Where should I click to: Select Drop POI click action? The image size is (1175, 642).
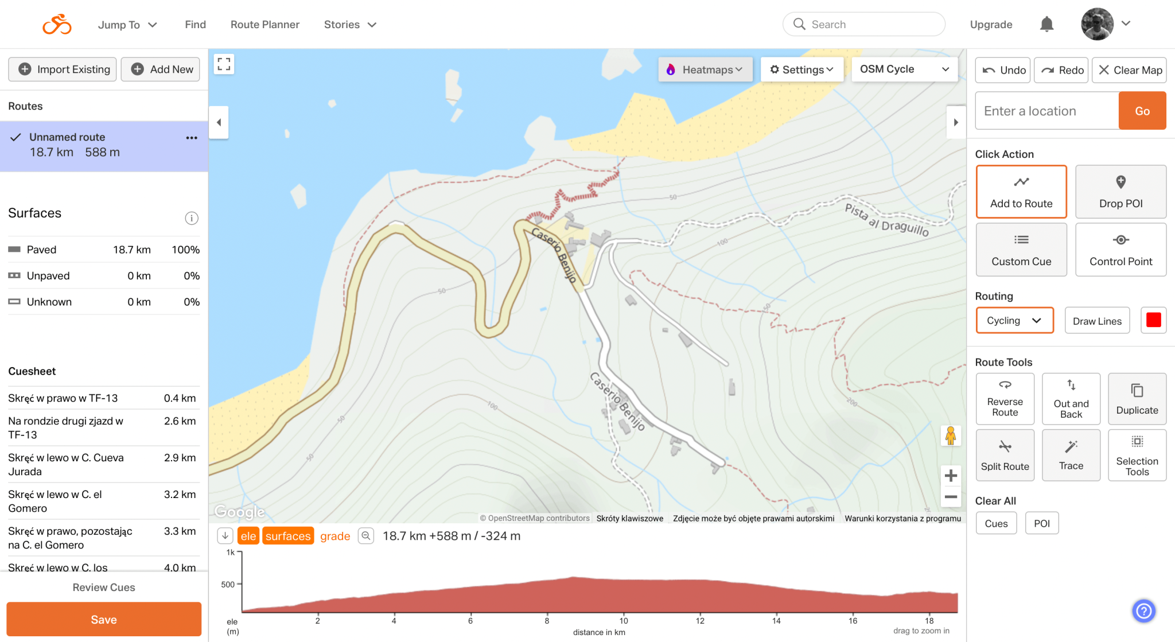pos(1120,192)
